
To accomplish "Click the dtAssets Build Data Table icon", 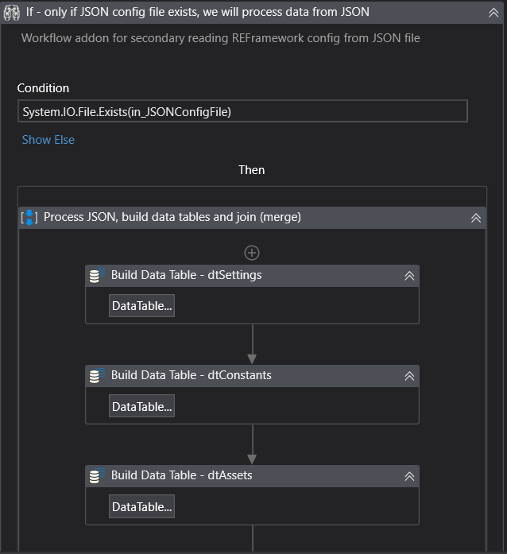I will point(98,475).
